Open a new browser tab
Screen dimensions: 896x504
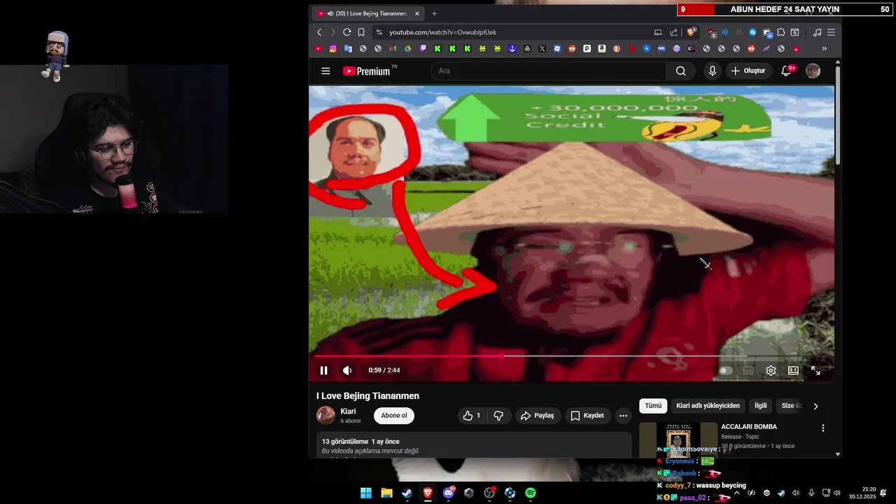[434, 13]
